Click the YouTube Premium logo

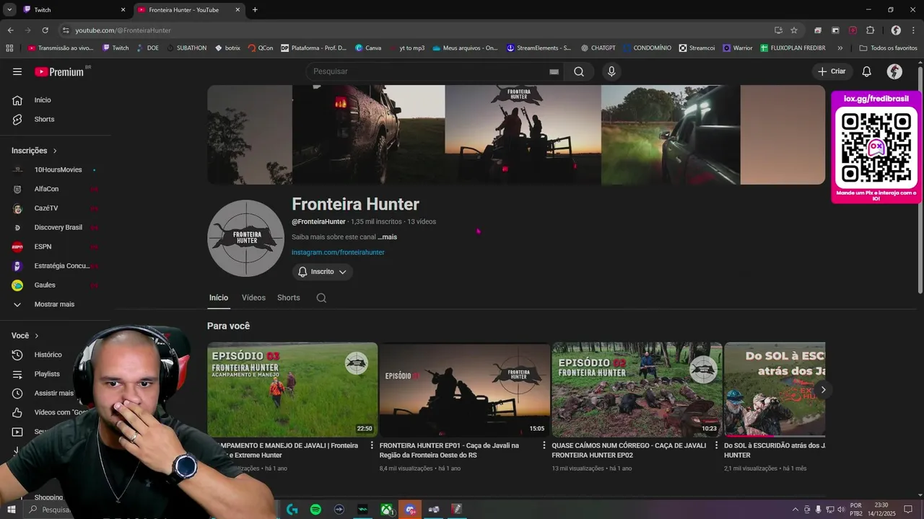coord(59,71)
